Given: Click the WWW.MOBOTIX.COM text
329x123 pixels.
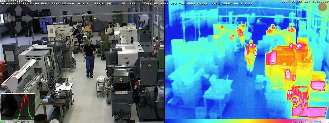Looking at the screenshot, I should point(15,1).
